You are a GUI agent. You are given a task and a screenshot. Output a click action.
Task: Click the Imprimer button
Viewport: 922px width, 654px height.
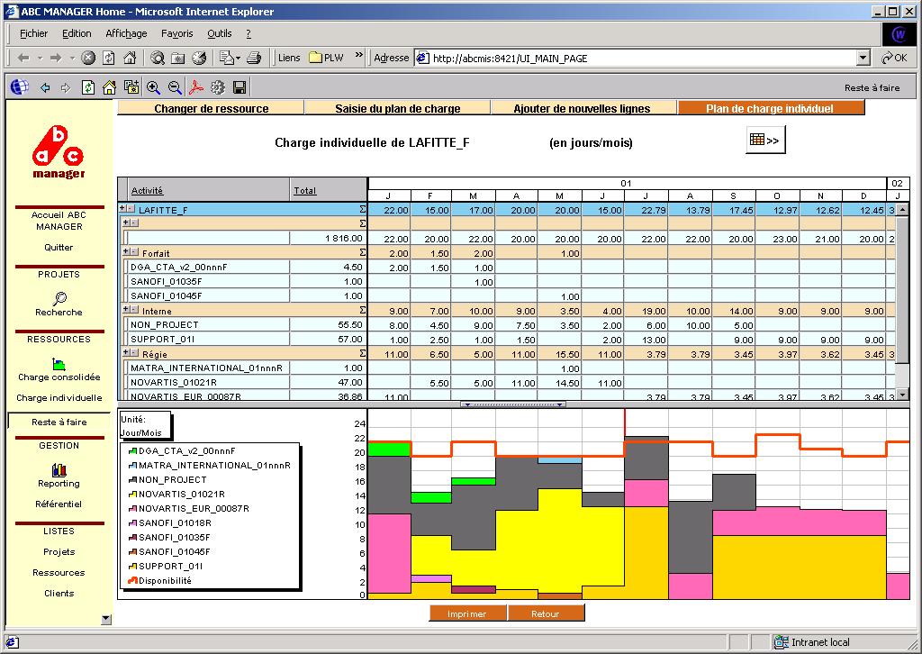point(467,613)
